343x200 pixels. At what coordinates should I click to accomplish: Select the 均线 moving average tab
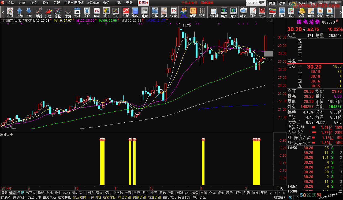[x=41, y=193]
